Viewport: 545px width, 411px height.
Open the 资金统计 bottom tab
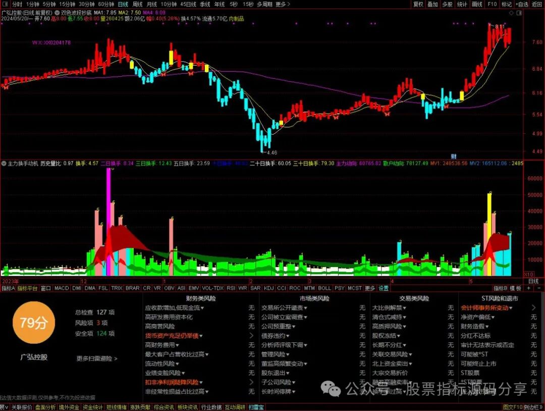click(x=92, y=407)
